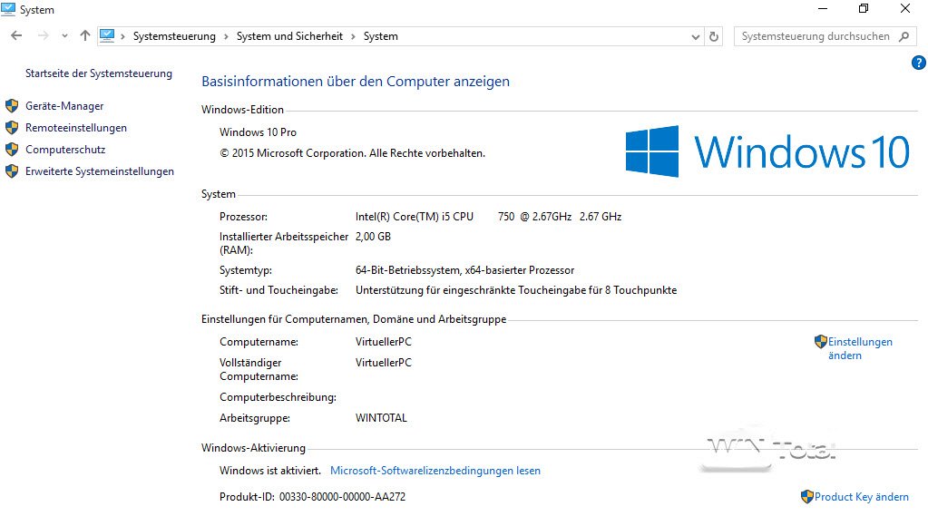Select Systemsteuerung in the breadcrumb

(174, 36)
